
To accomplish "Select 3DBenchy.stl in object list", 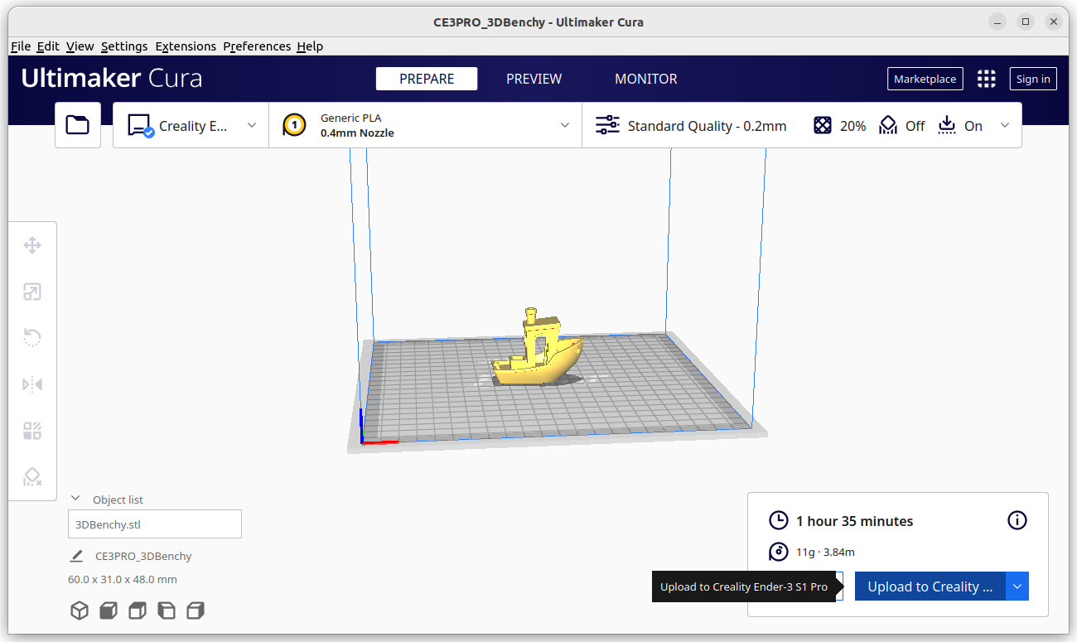I will coord(155,524).
